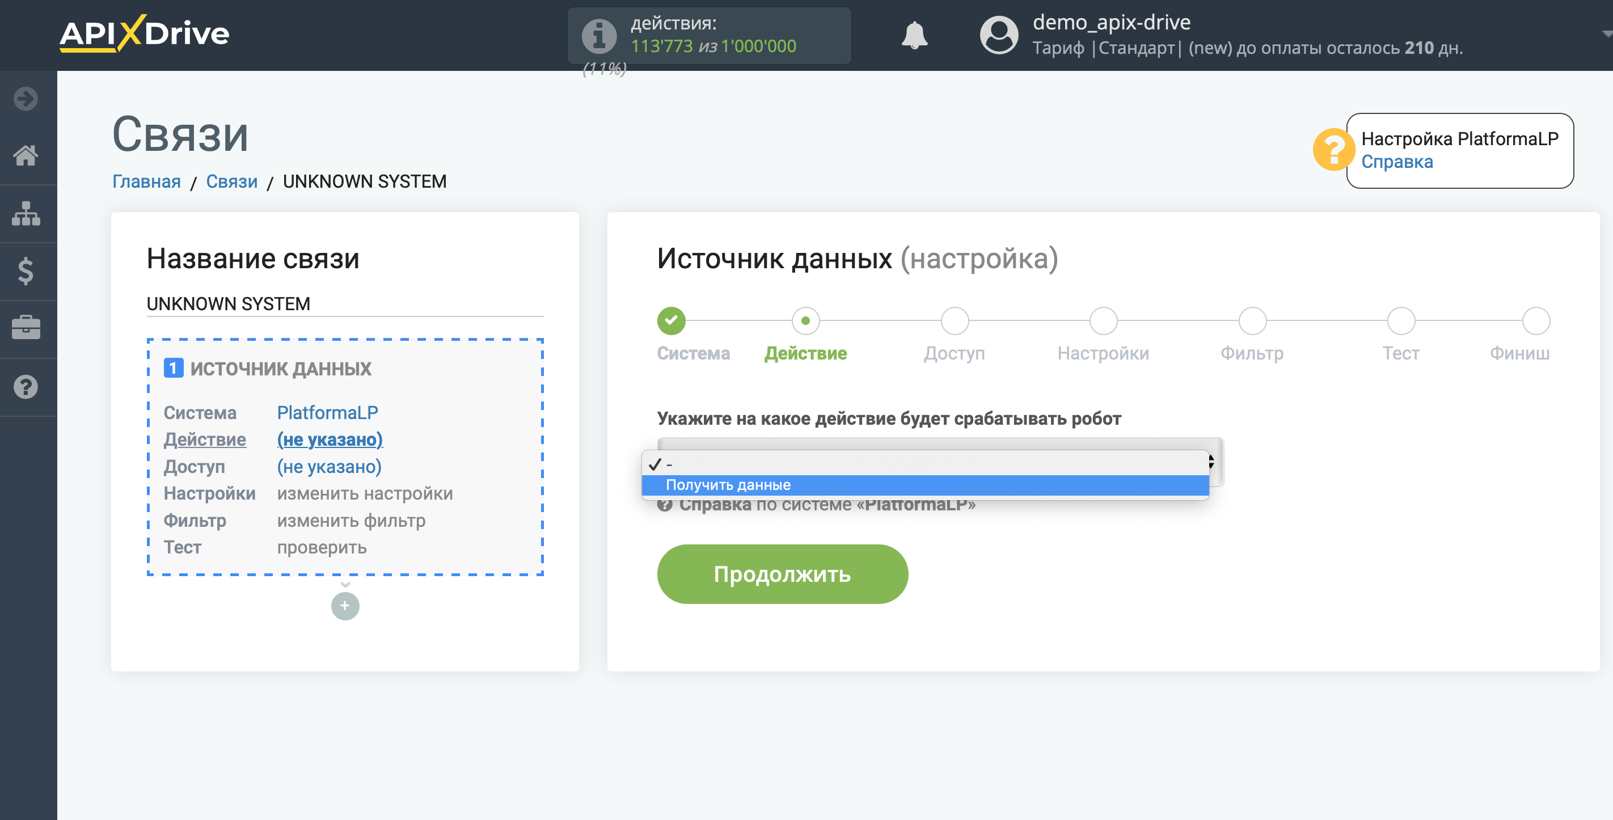This screenshot has width=1613, height=820.
Task: Click select stepper arrows on action dropdown
Action: (1211, 462)
